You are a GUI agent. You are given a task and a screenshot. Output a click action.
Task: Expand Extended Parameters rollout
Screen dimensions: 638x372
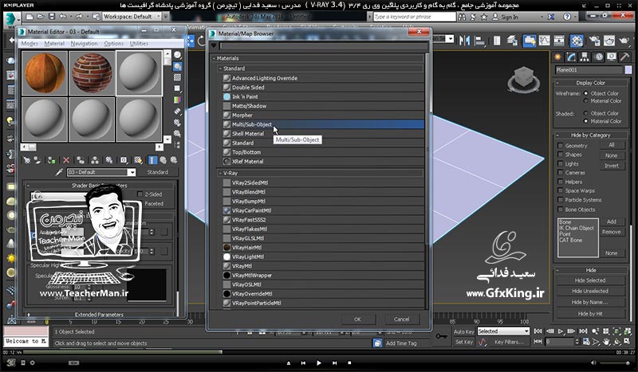99,315
